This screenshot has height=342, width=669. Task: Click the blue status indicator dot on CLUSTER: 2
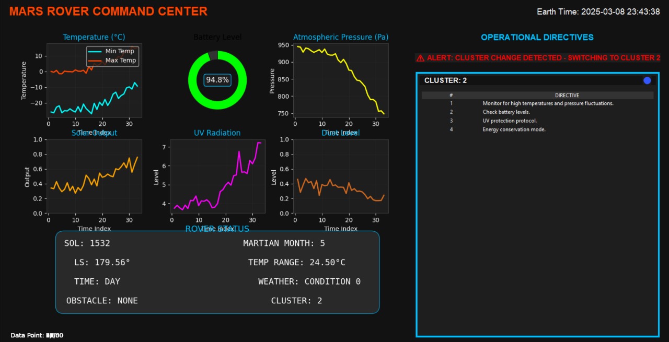(x=647, y=80)
